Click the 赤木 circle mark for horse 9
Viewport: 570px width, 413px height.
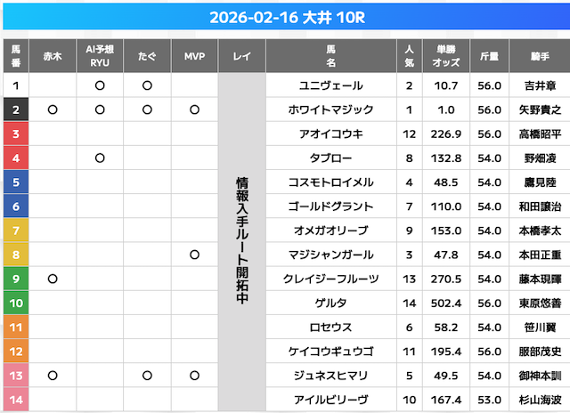coord(53,279)
